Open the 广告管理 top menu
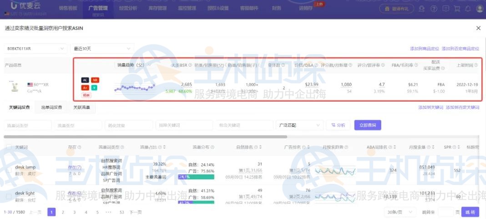This screenshot has width=486, height=219. tap(98, 8)
